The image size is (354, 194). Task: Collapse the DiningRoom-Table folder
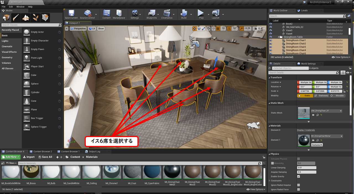[x=278, y=37]
